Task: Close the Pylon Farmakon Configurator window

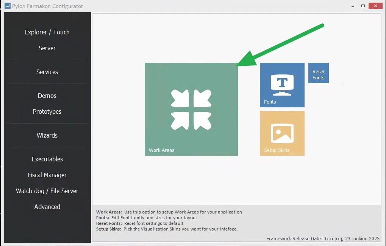Action: point(375,6)
